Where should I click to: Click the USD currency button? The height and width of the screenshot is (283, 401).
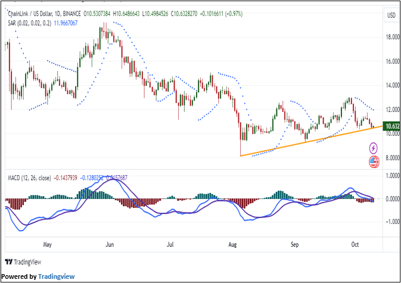[391, 15]
